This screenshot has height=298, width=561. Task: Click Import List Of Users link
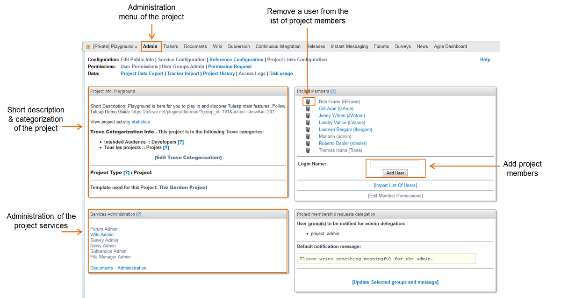(395, 185)
